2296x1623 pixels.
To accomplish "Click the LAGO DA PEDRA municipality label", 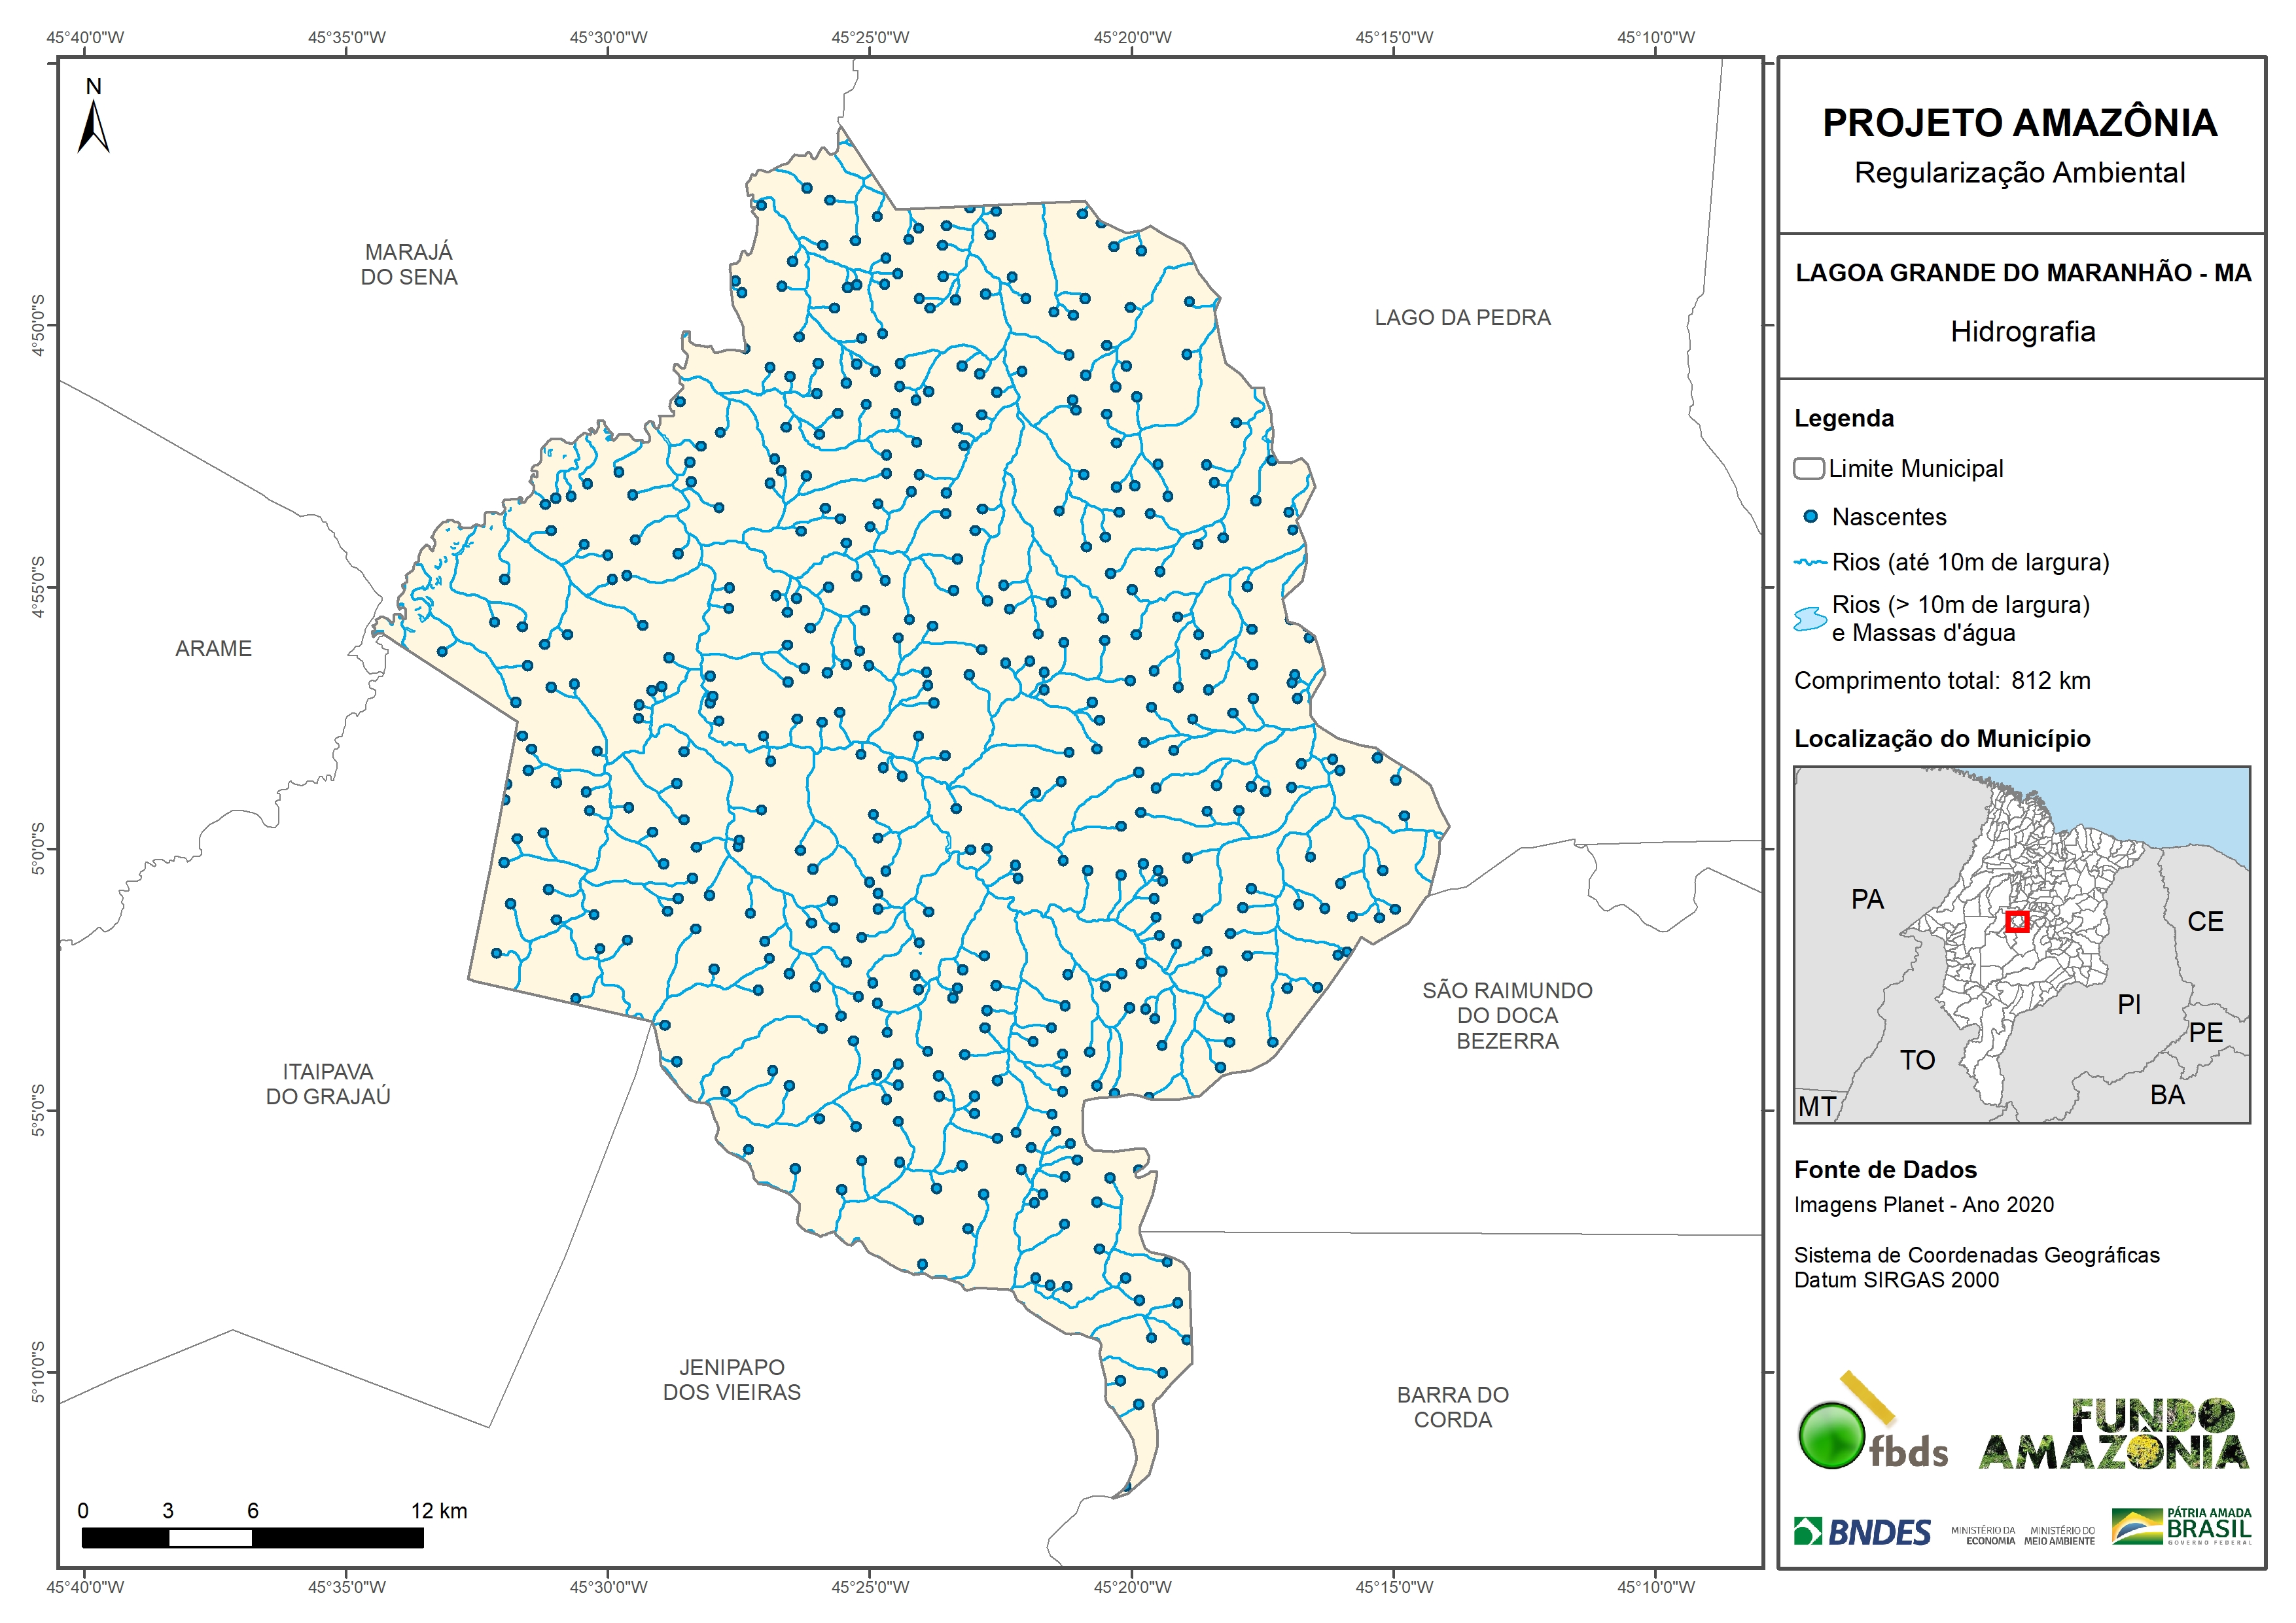I will [x=1461, y=318].
